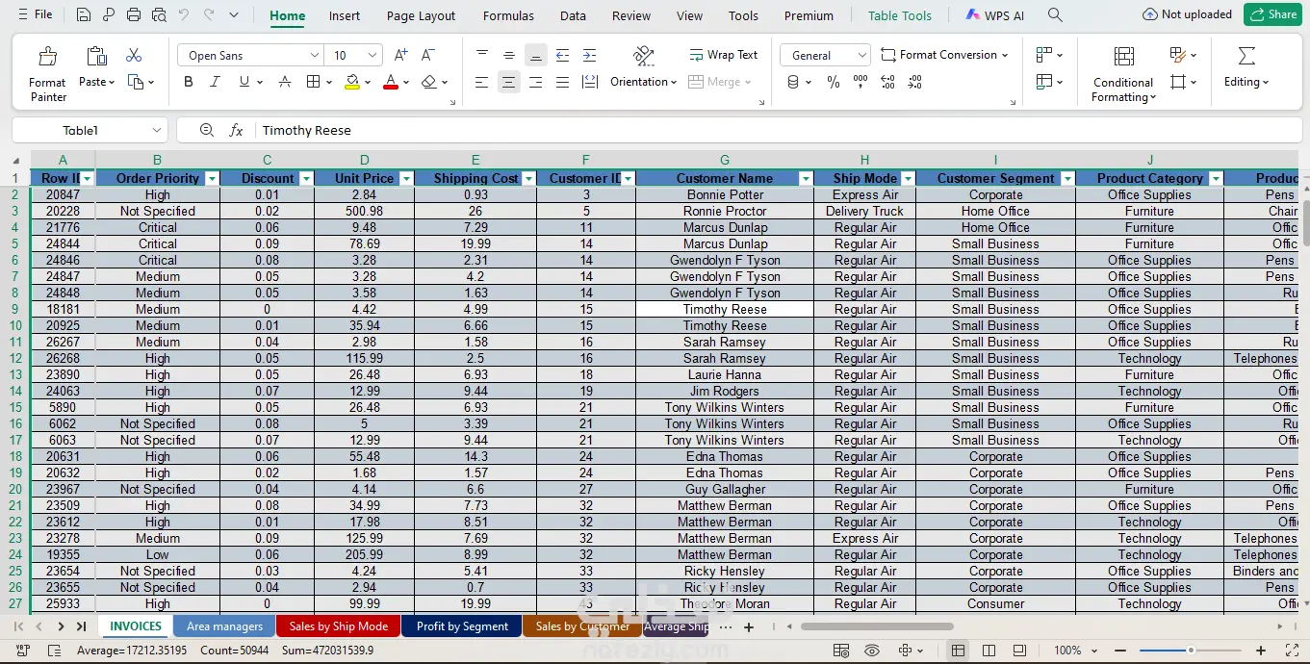Enable middle vertical alignment
Screen dimensions: 1310x664
click(509, 55)
